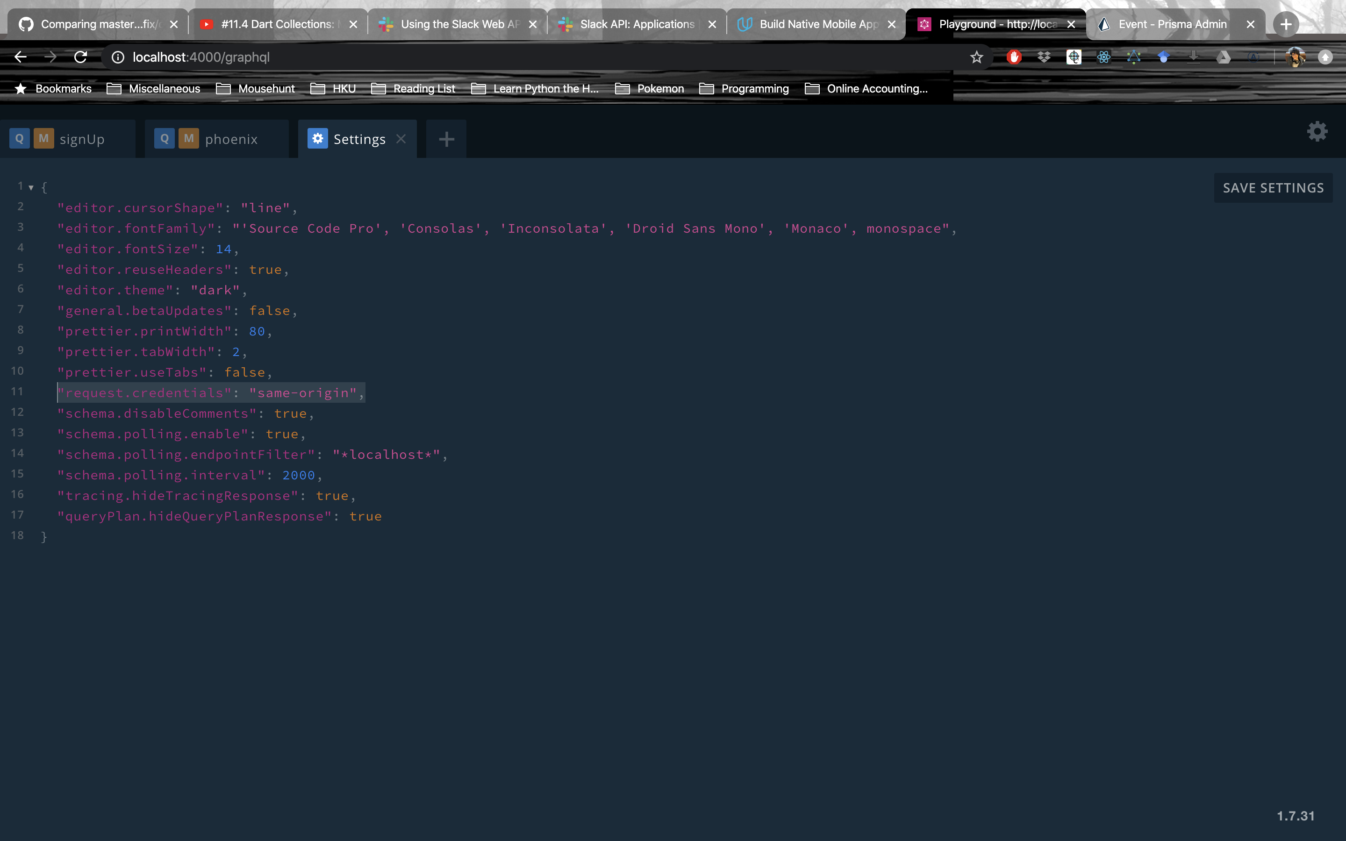This screenshot has width=1346, height=841.
Task: Click the red ad blocker hand icon
Action: click(x=1014, y=57)
